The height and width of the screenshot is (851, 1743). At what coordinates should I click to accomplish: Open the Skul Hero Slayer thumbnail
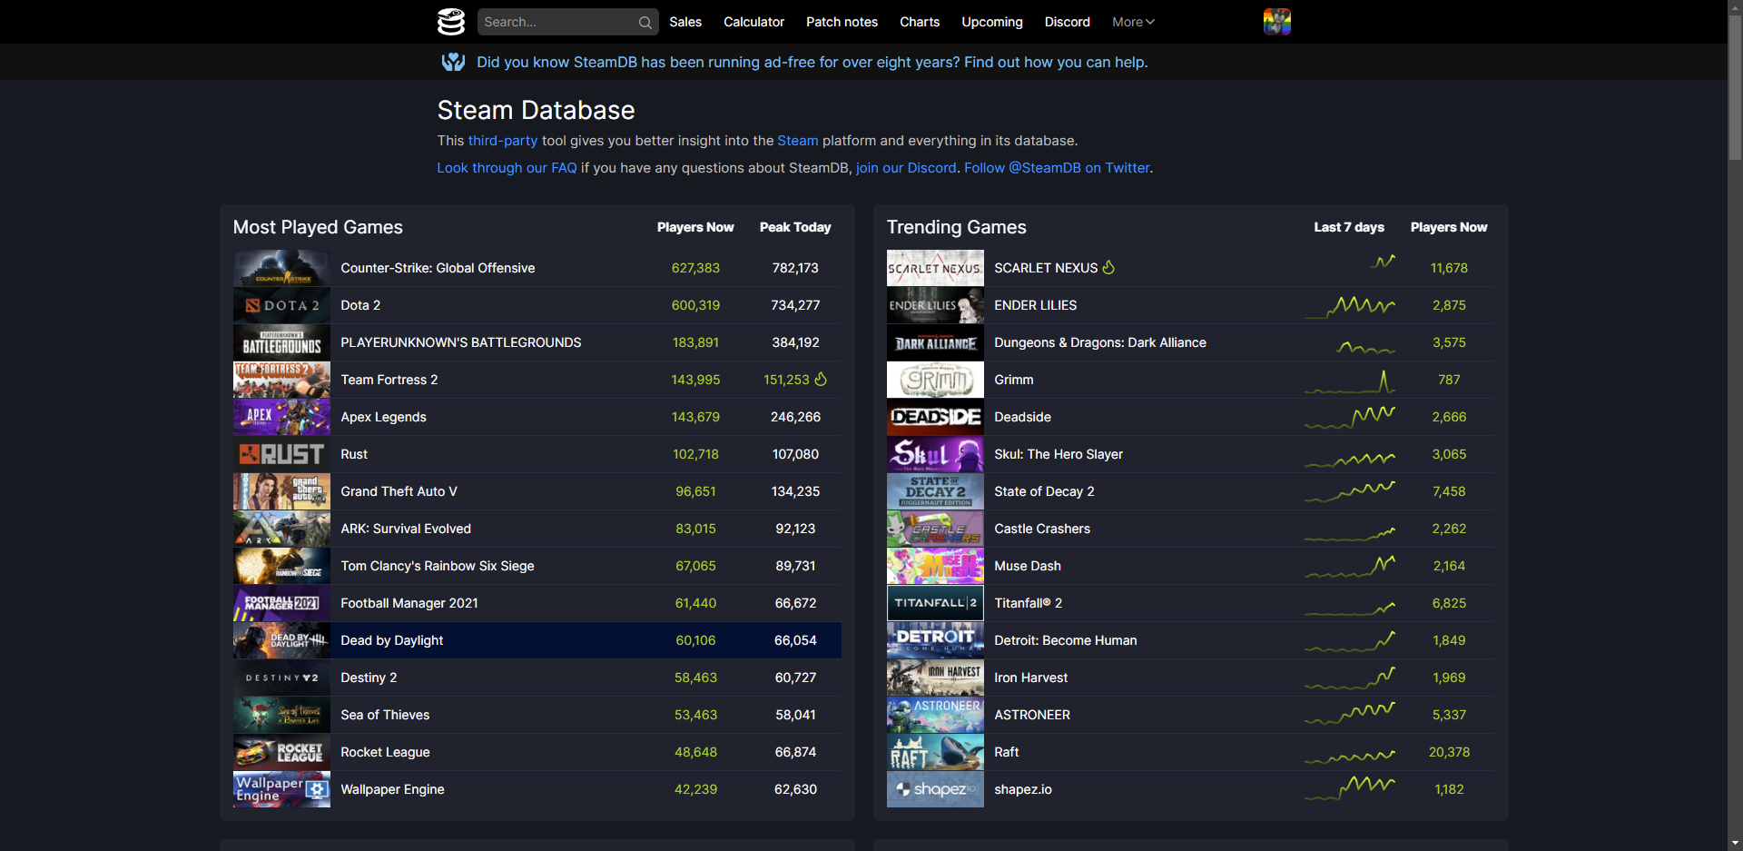[935, 454]
